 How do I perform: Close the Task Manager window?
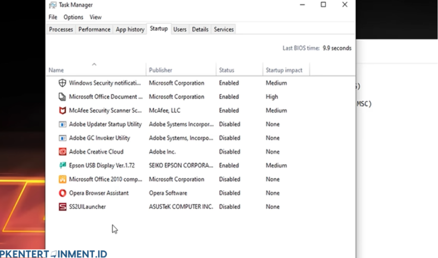(x=345, y=5)
